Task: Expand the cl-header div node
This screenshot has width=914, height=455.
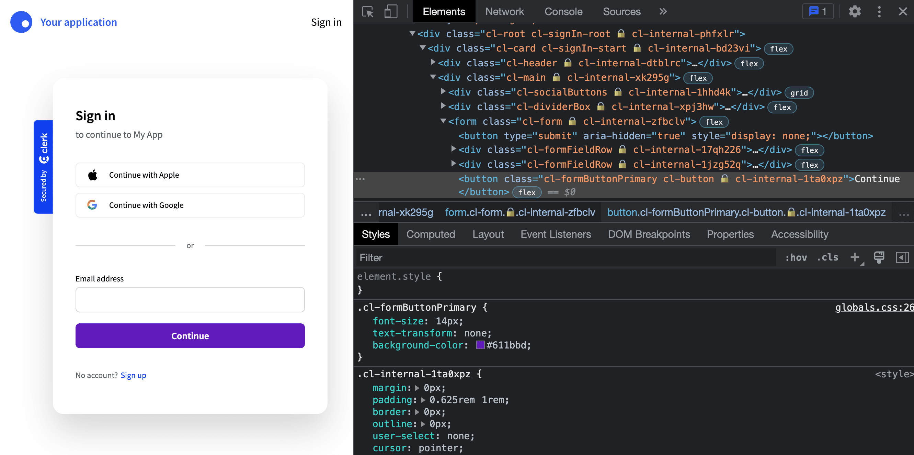Action: point(433,63)
